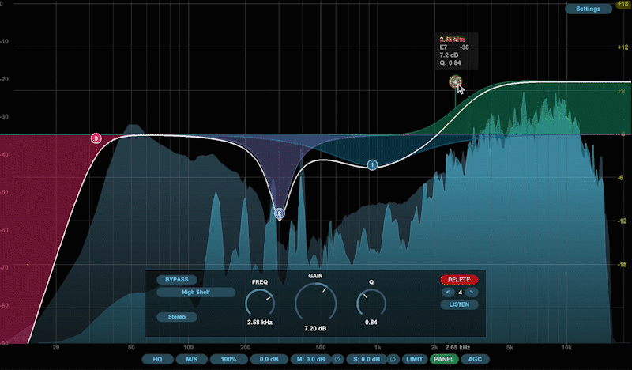
Task: Open the Stereo channel mode dropdown
Action: click(177, 317)
